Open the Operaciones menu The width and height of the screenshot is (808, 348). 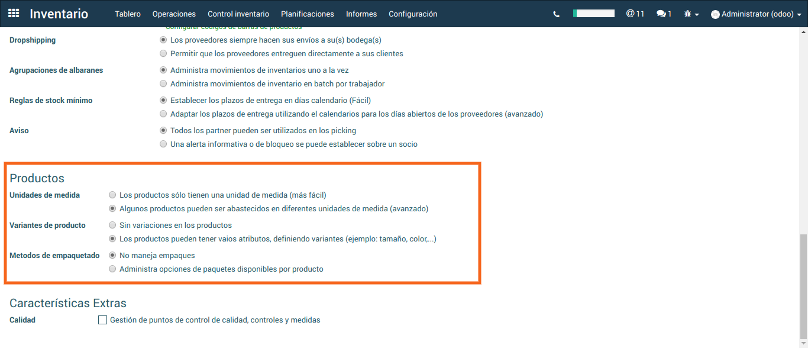174,14
